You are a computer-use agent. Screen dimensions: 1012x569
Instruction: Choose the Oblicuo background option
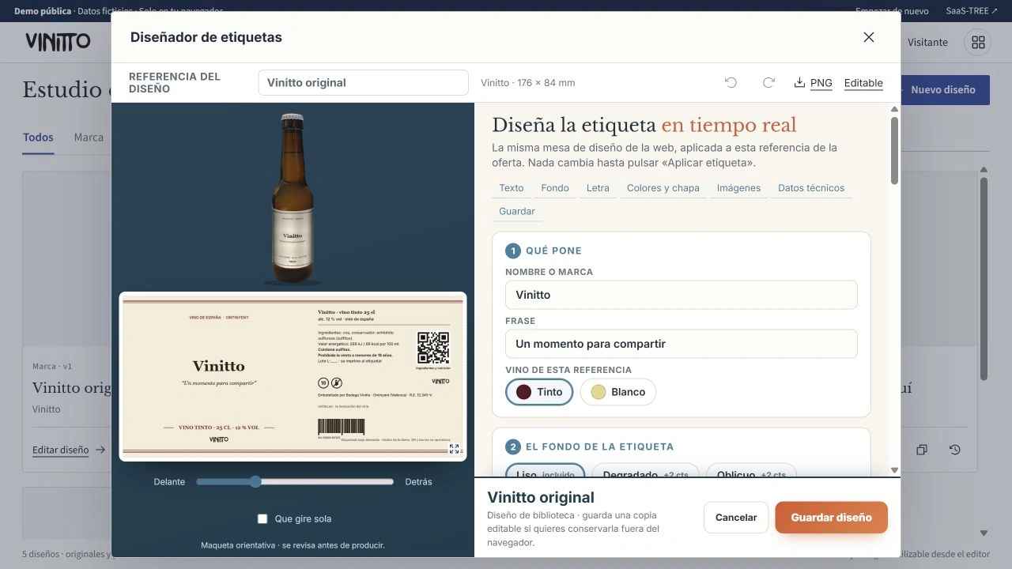751,471
